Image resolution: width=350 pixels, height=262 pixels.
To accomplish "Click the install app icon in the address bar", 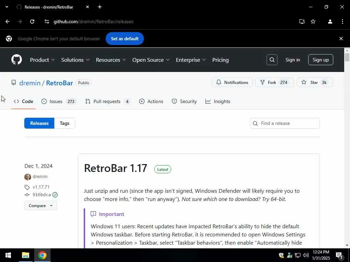I will [x=302, y=21].
